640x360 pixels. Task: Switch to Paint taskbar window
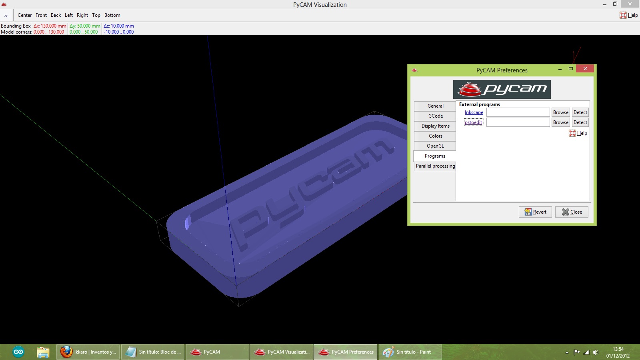[x=410, y=352]
